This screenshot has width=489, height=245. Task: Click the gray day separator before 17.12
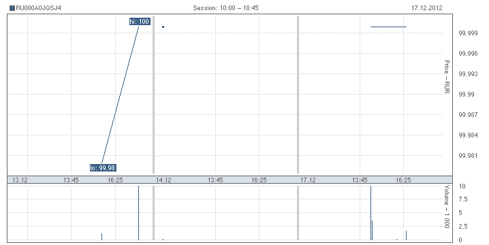298,95
